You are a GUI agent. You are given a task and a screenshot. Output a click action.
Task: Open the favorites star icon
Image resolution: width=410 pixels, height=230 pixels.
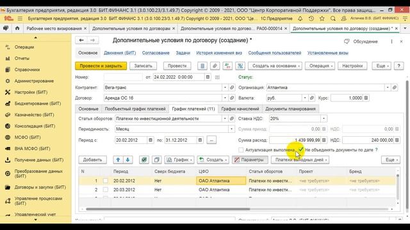pos(322,19)
